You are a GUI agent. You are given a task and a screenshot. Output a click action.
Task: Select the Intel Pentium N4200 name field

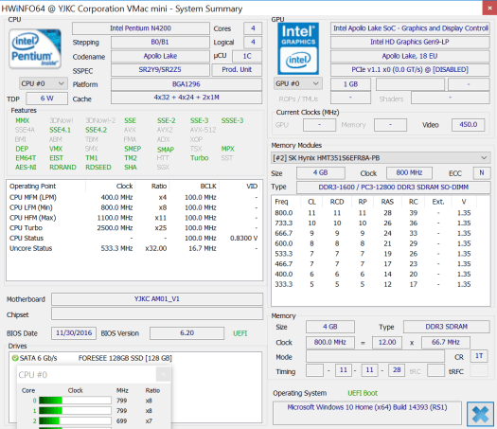point(141,28)
